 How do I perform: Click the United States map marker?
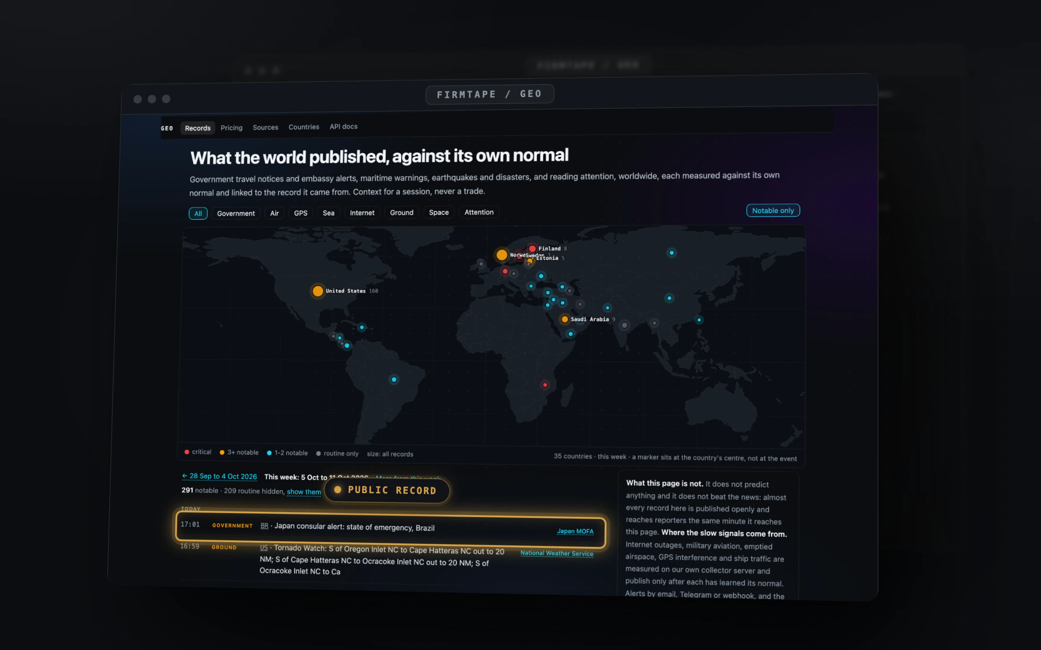coord(318,291)
